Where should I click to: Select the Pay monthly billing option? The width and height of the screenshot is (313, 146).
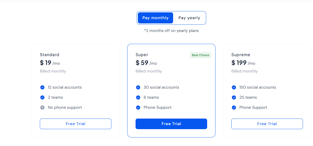point(155,18)
